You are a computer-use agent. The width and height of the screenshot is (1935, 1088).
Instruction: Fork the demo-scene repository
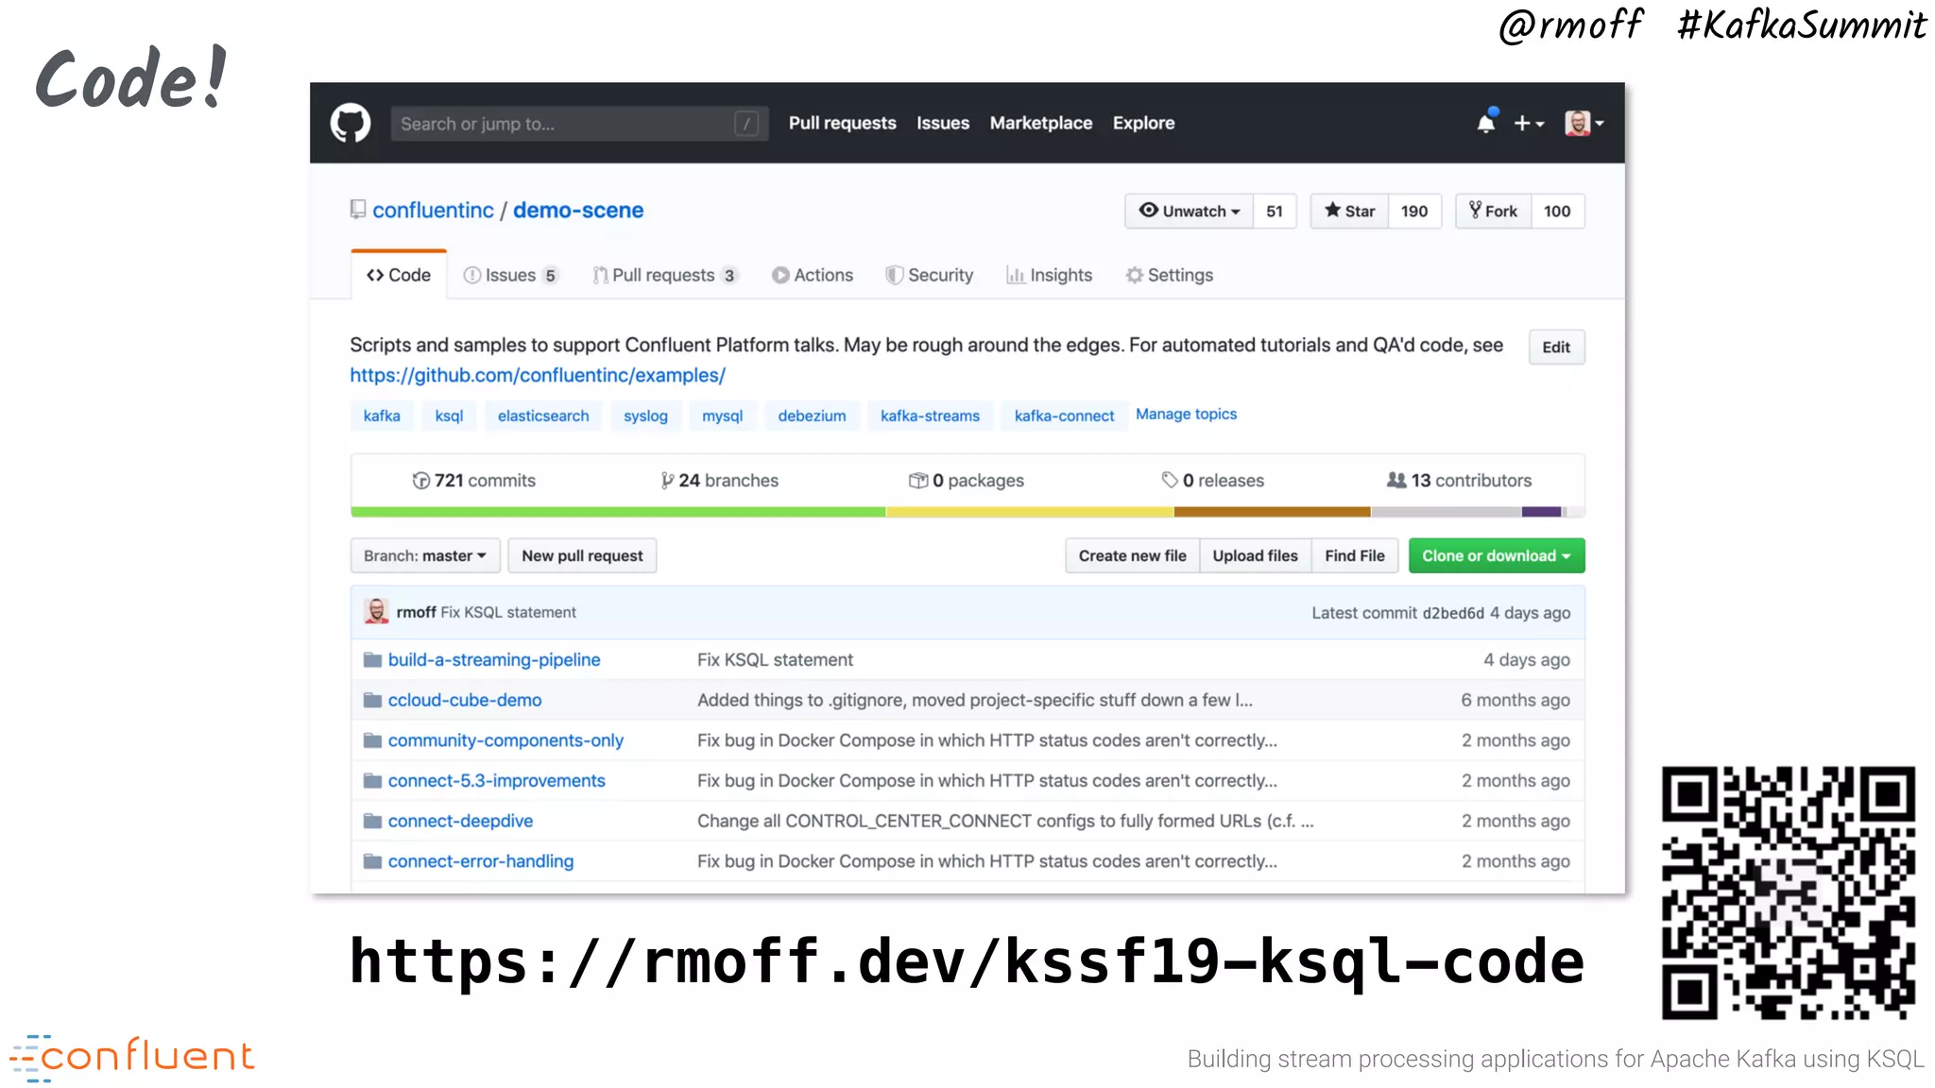[x=1494, y=211]
